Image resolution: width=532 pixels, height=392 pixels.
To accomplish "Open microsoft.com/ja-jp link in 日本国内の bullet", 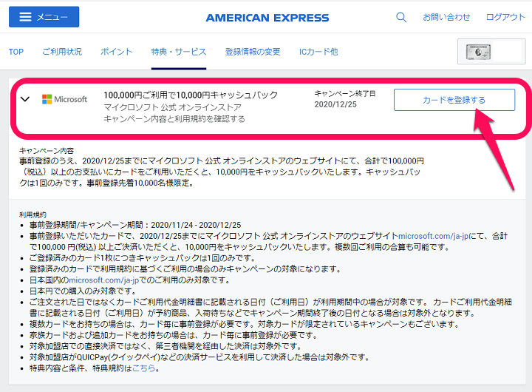I will (104, 280).
